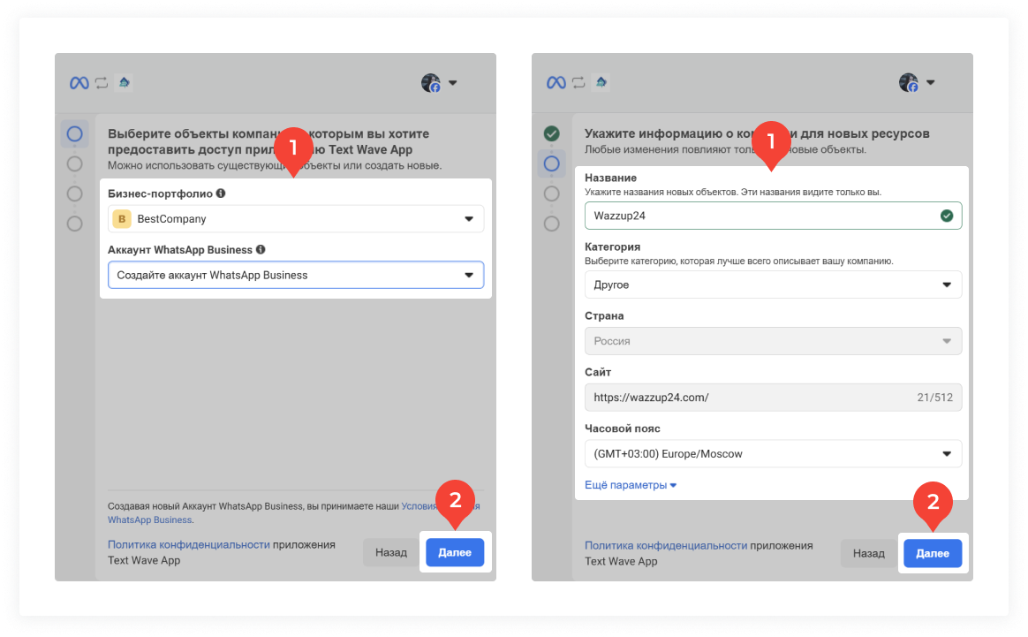
Task: Click Meta logo in the portfolio selection dialog
Action: (x=79, y=83)
